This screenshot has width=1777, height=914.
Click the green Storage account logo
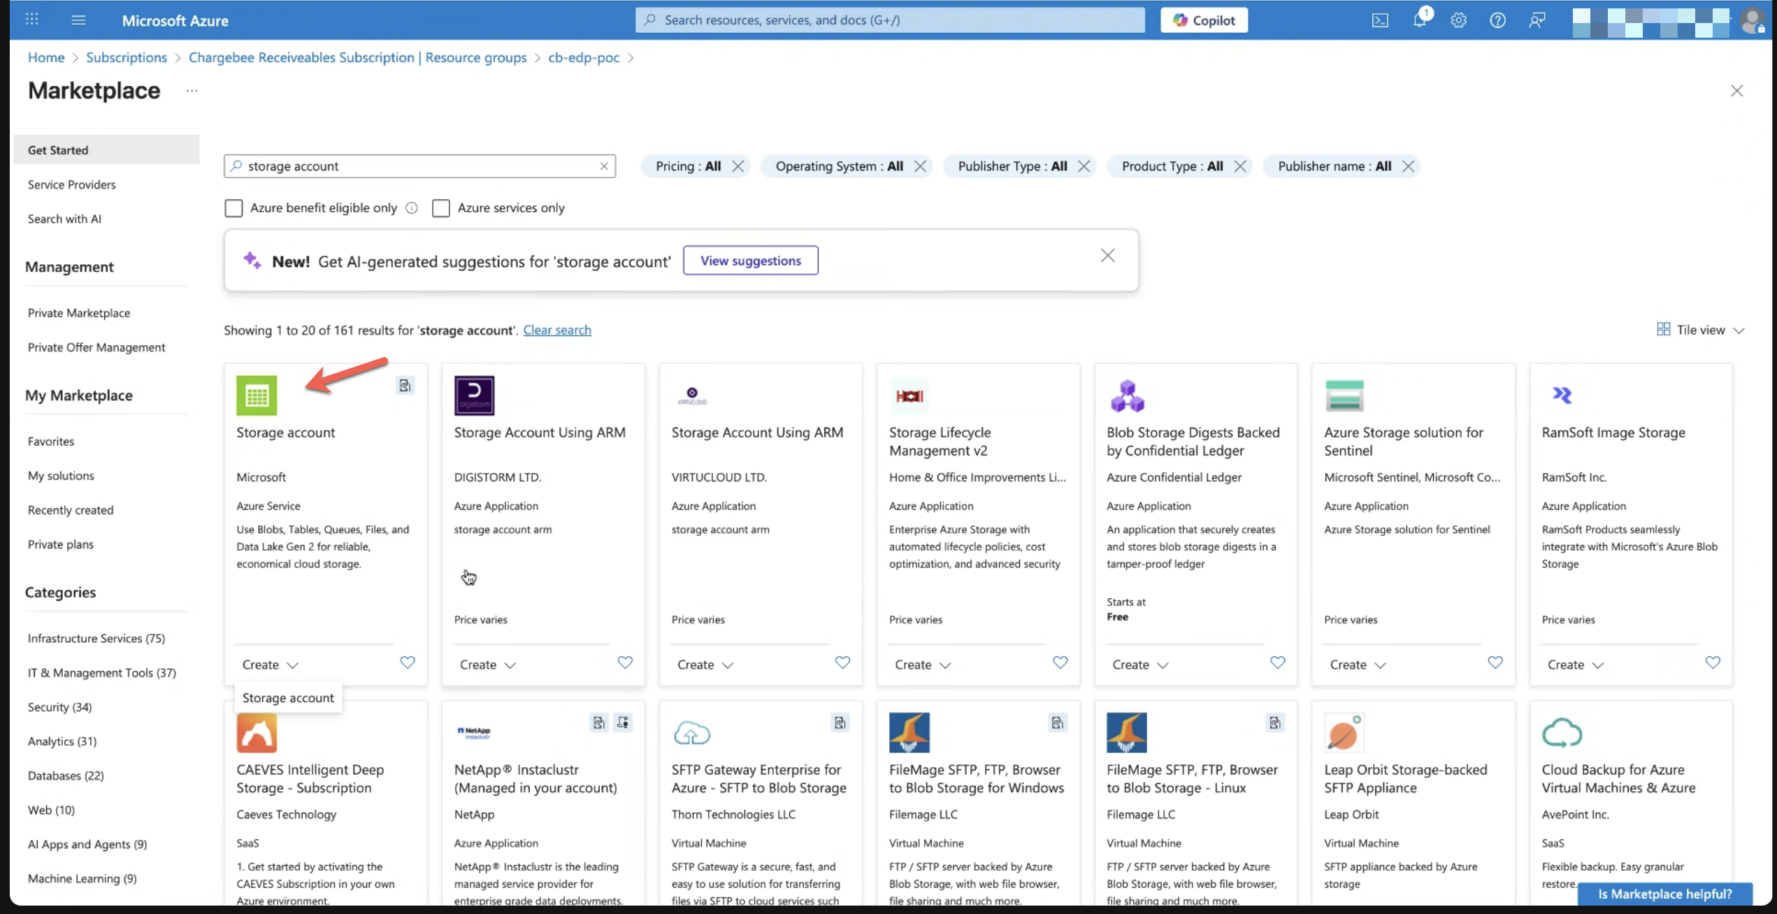pos(257,396)
